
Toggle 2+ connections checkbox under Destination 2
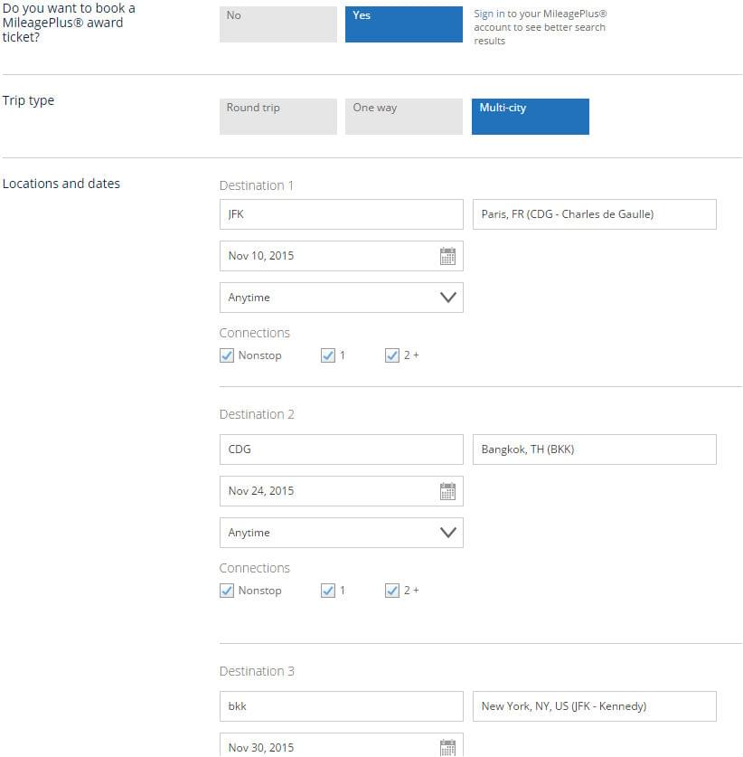pyautogui.click(x=392, y=591)
